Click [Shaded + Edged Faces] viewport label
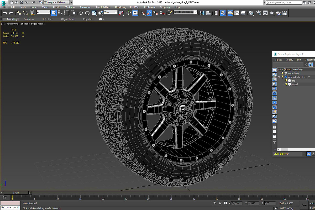The image size is (315, 210). [32, 24]
